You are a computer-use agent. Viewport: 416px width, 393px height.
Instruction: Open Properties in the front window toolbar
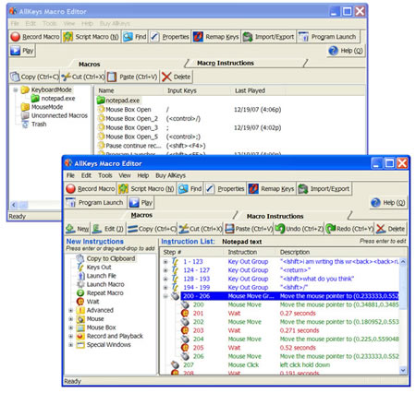coord(225,188)
